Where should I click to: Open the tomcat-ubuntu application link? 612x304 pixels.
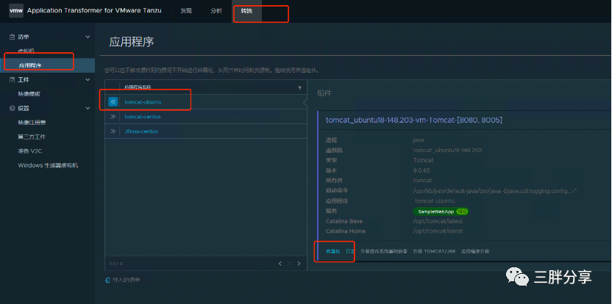[x=143, y=102]
